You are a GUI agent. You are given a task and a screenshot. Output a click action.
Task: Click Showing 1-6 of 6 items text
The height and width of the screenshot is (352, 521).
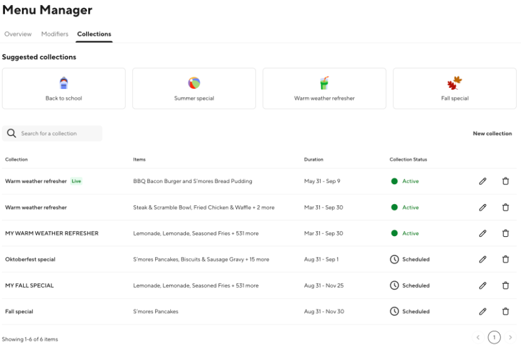point(30,339)
